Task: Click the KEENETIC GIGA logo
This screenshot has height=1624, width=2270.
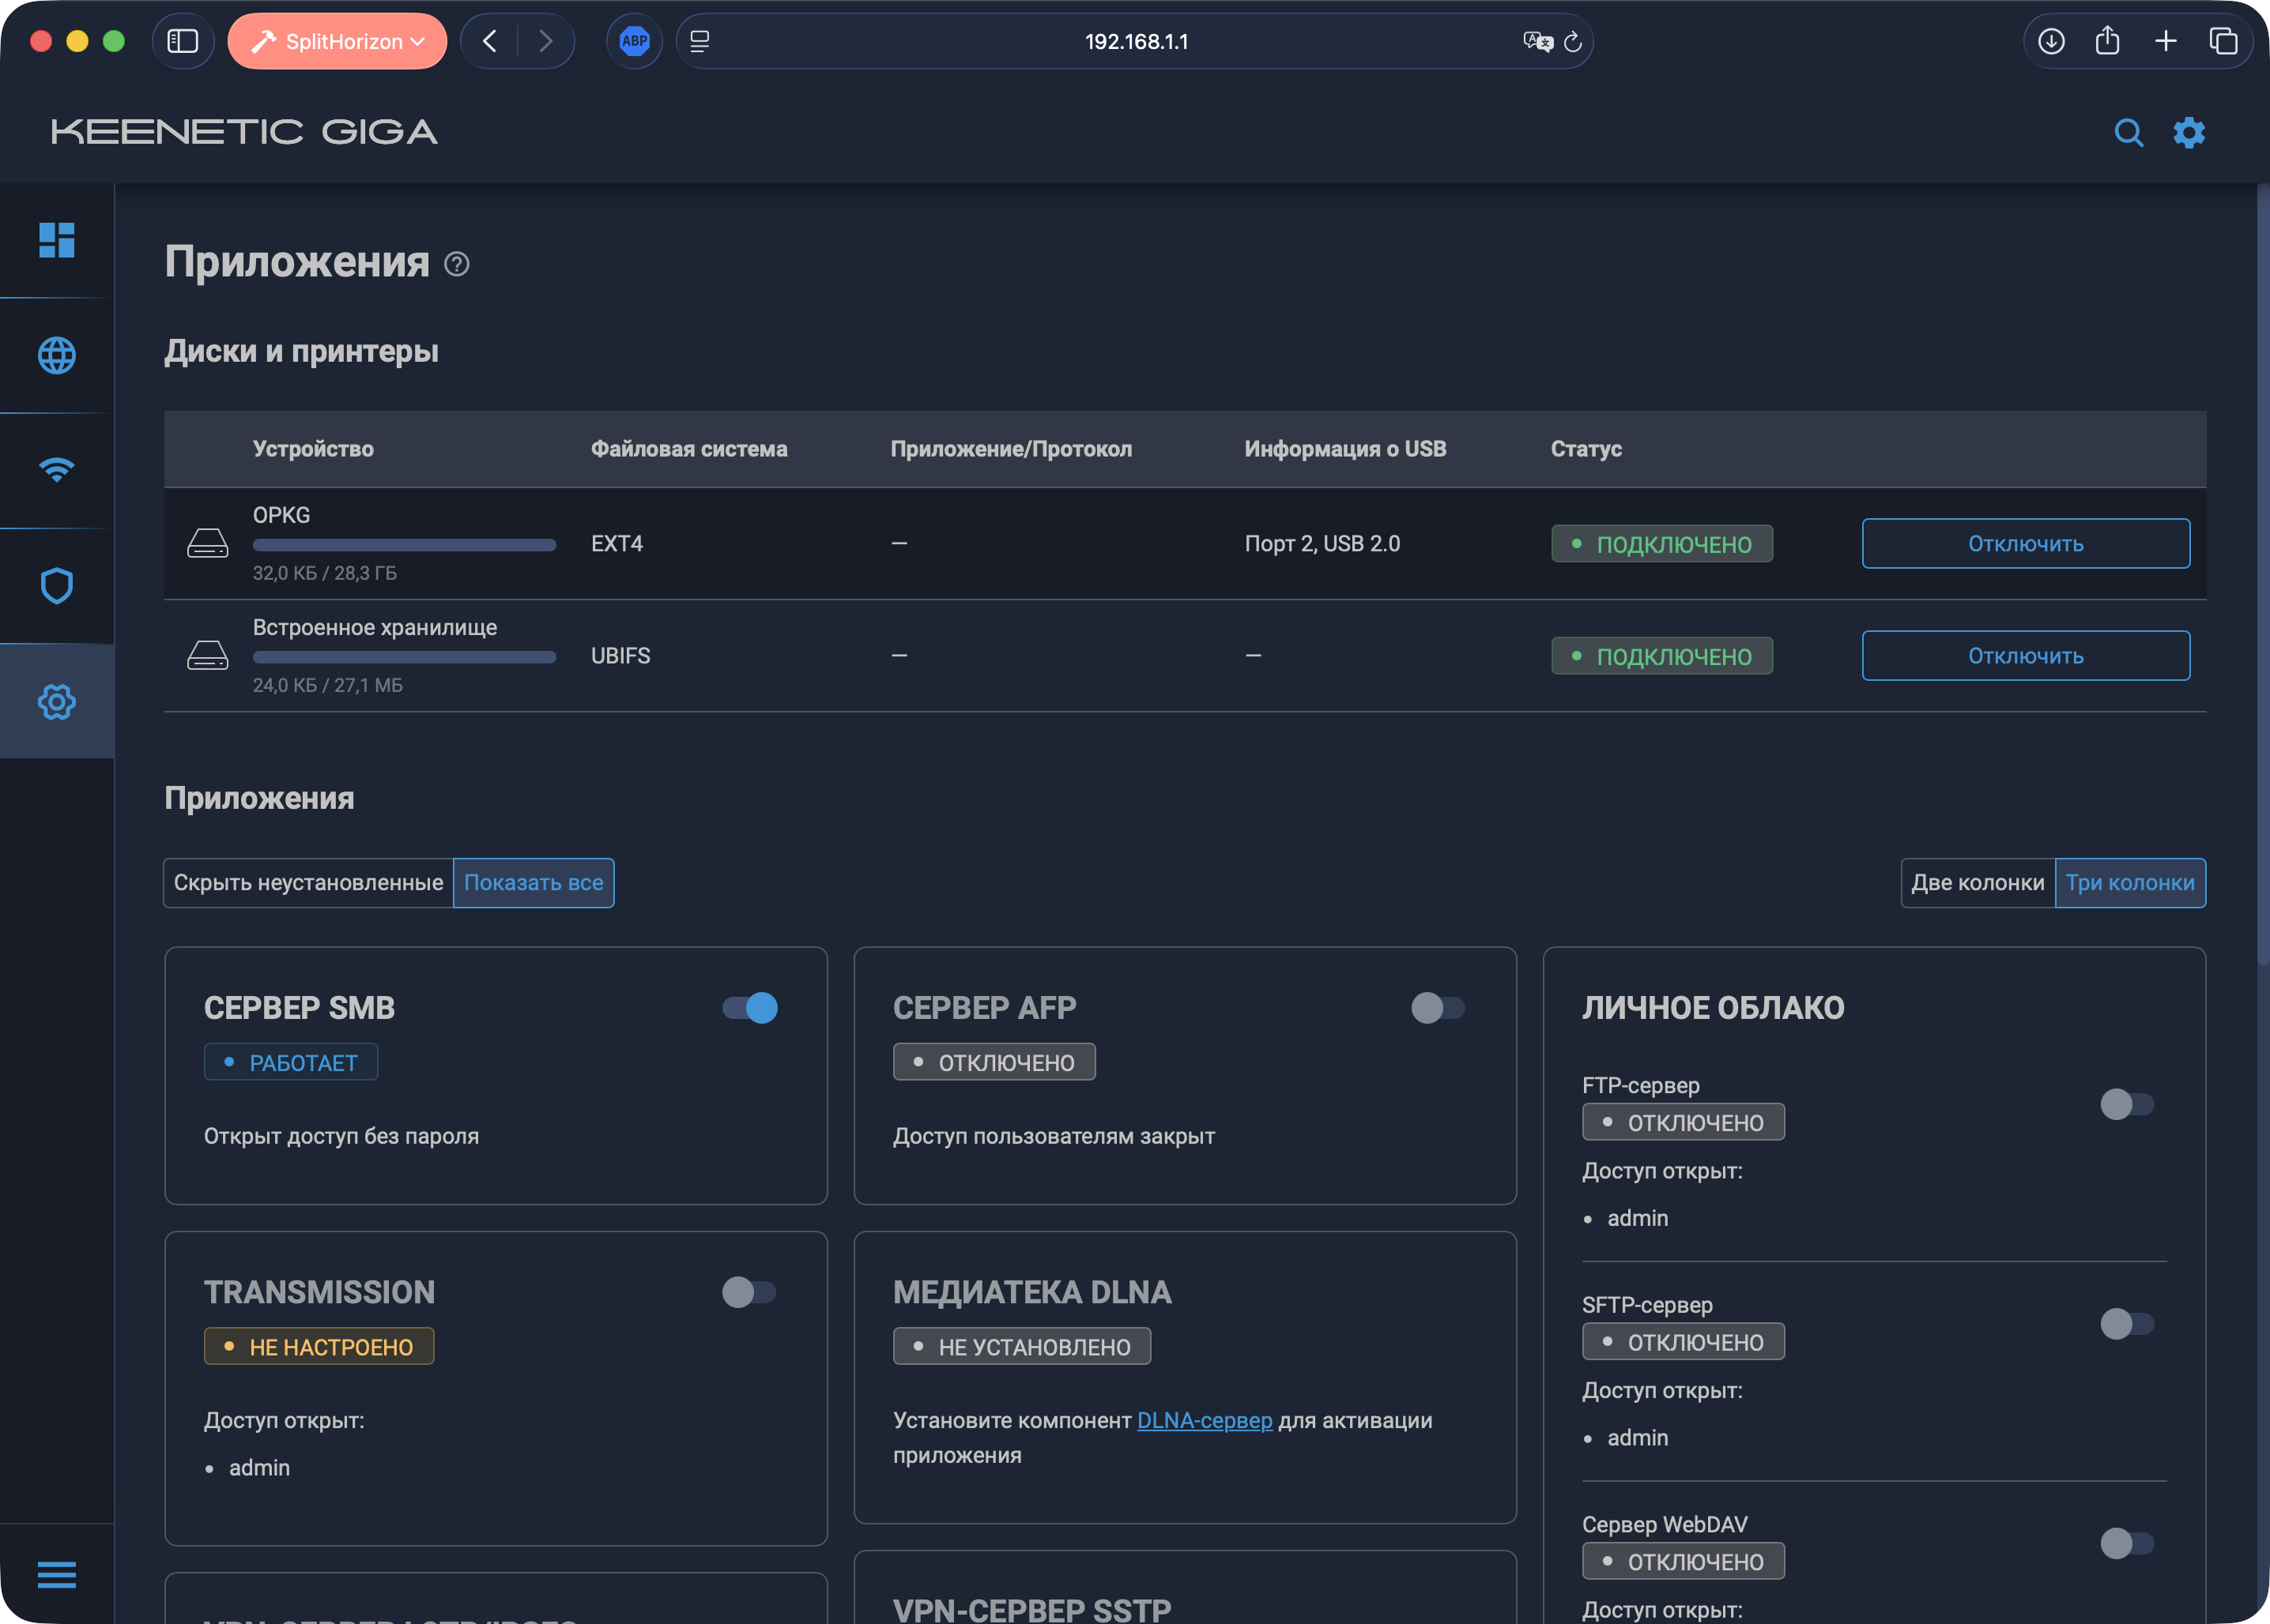Action: (244, 132)
